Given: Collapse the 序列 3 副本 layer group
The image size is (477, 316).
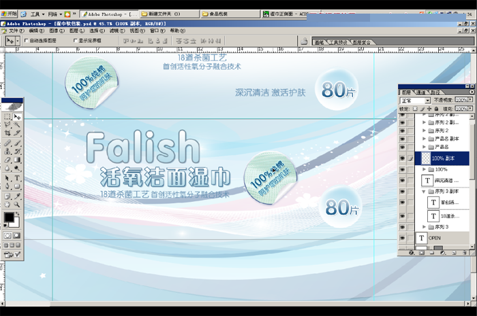Looking at the screenshot, I should coord(425,192).
